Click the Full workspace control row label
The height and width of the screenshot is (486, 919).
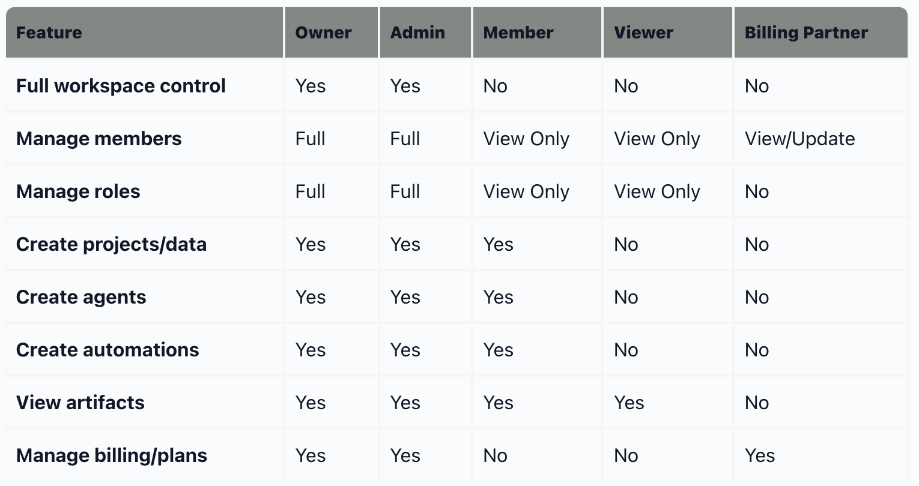tap(121, 86)
